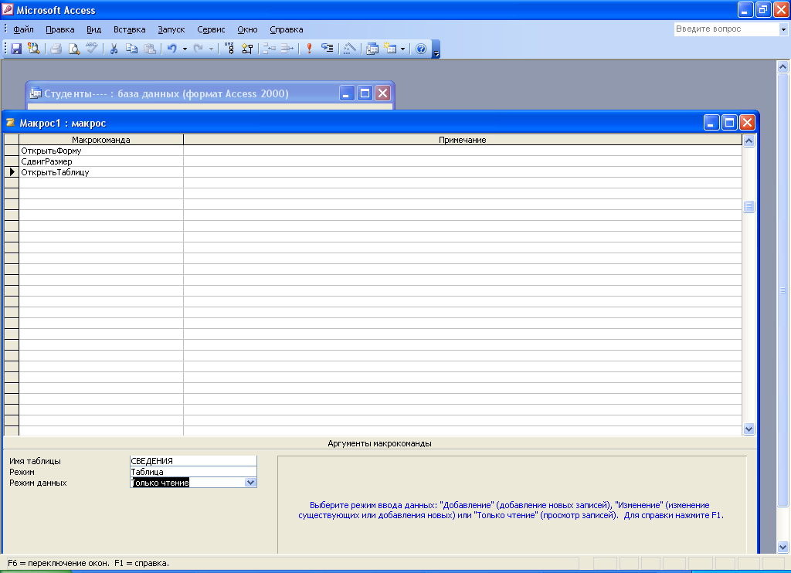The width and height of the screenshot is (791, 573).
Task: Click the File Search toolbar icon
Action: click(x=34, y=49)
